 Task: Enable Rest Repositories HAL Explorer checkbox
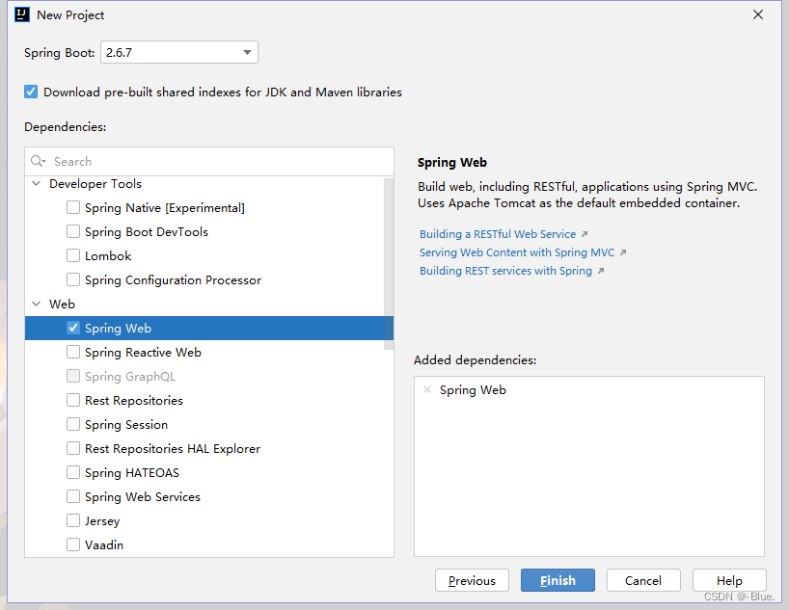point(73,448)
